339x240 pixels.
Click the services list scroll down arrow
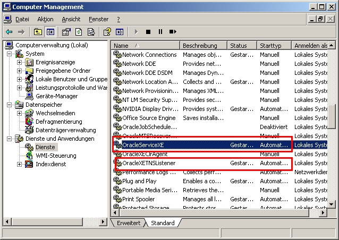[x=332, y=204]
